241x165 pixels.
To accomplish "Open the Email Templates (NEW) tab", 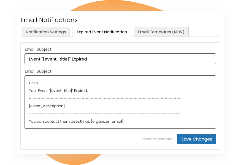I will (x=161, y=32).
